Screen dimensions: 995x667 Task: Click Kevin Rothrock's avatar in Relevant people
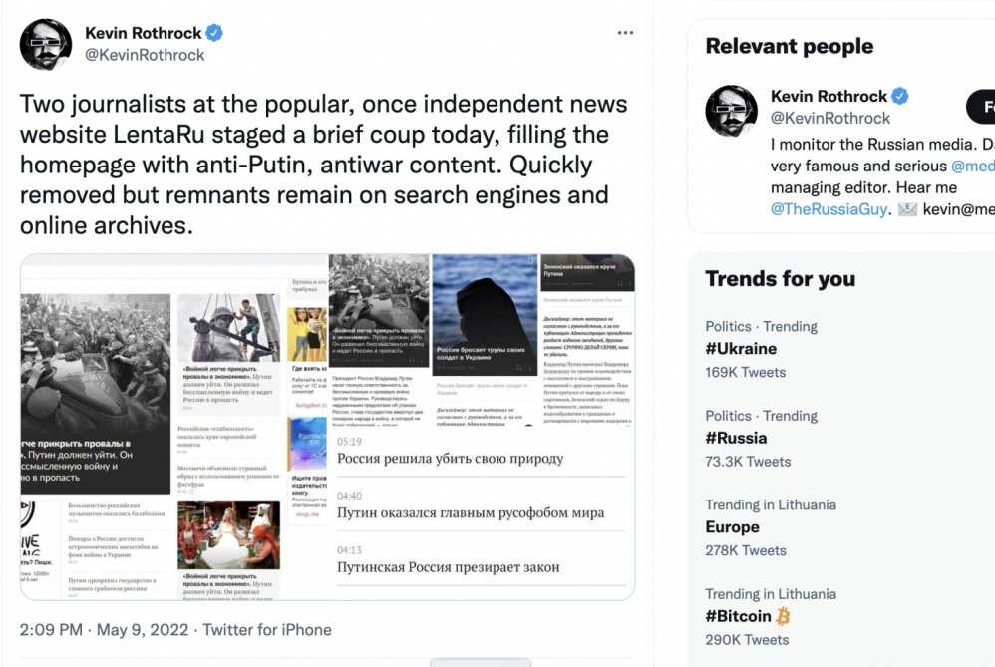[731, 111]
